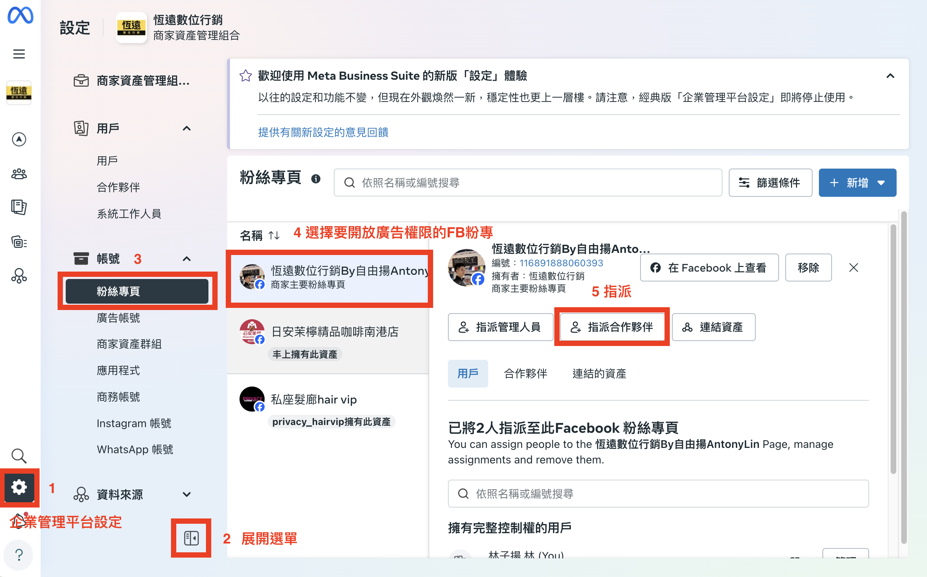The width and height of the screenshot is (927, 577).
Task: Click the Meta logo icon
Action: coord(20,15)
